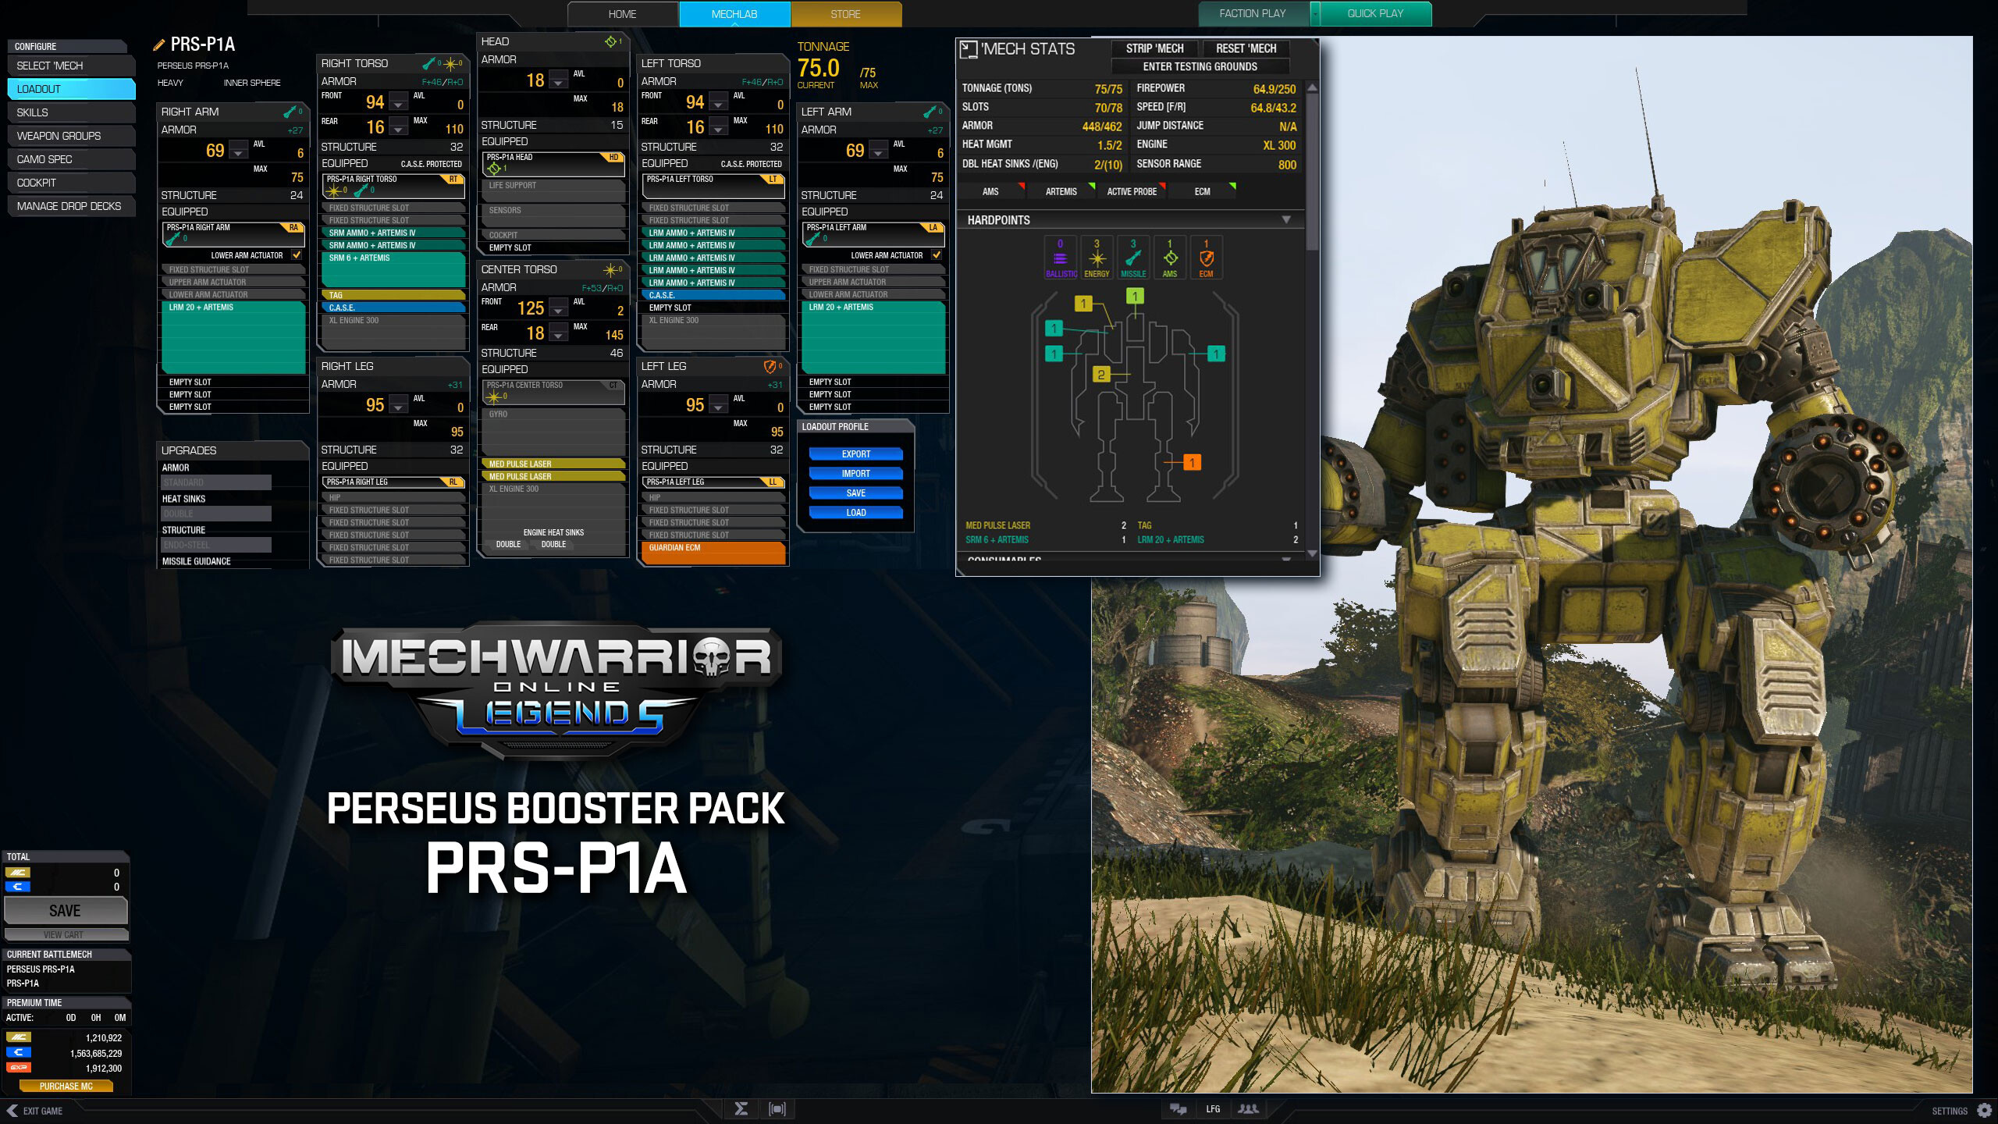The height and width of the screenshot is (1124, 1998).
Task: Open the Settings gear icon
Action: pyautogui.click(x=1985, y=1110)
